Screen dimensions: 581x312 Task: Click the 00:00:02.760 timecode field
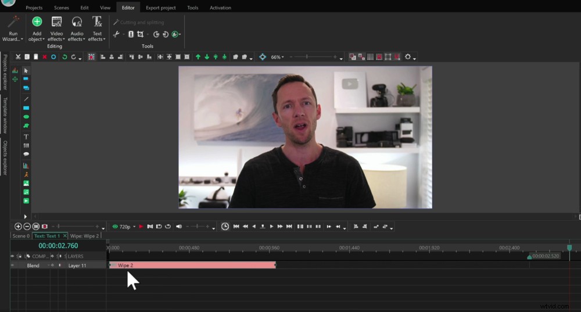coord(58,246)
